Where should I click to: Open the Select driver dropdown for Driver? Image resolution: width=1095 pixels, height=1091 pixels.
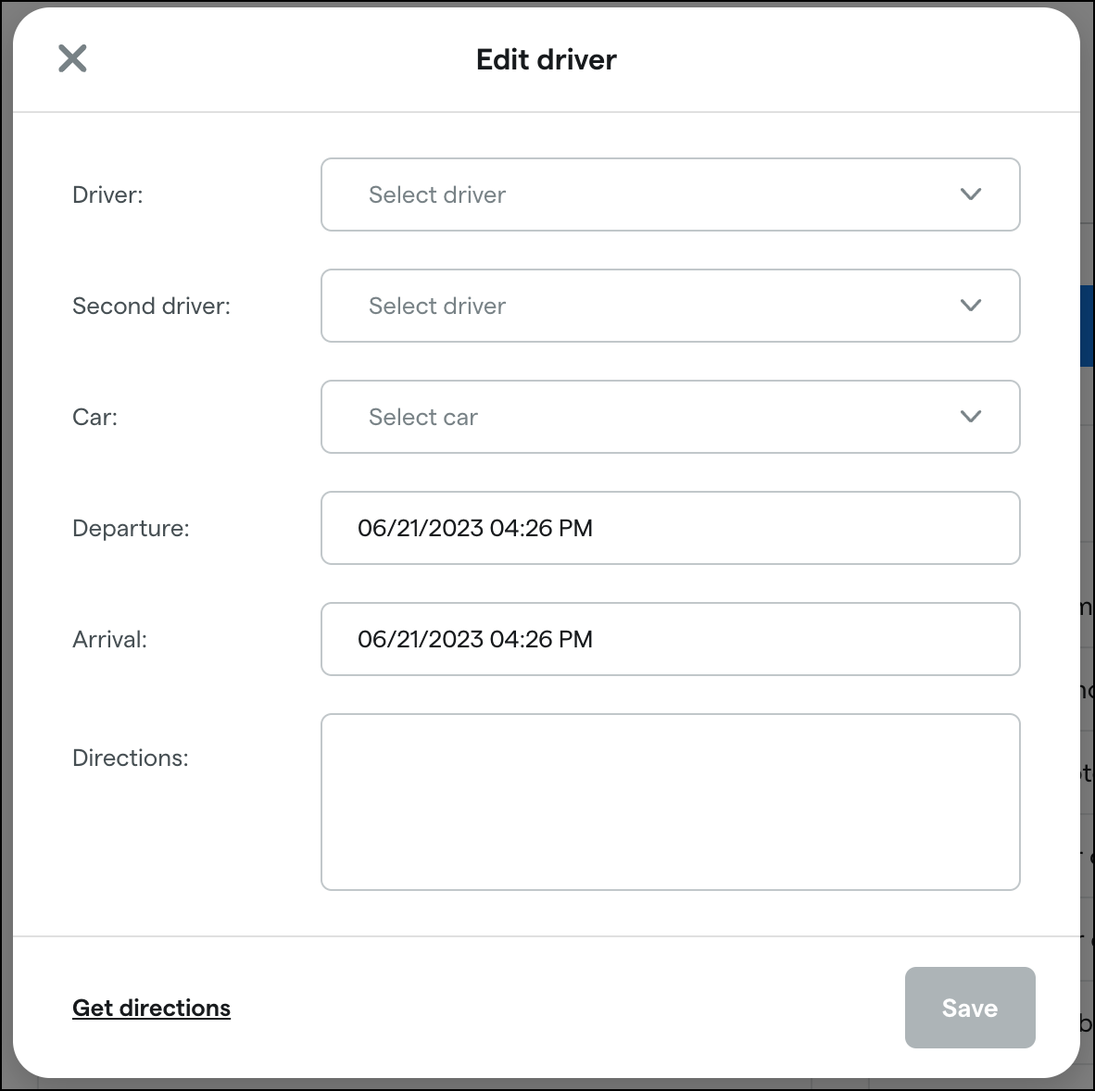pos(670,194)
